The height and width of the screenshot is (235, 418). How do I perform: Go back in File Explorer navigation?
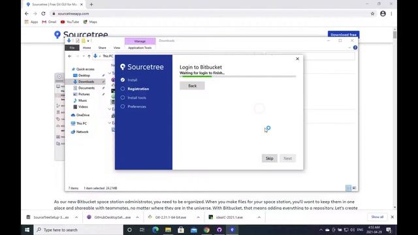point(70,56)
